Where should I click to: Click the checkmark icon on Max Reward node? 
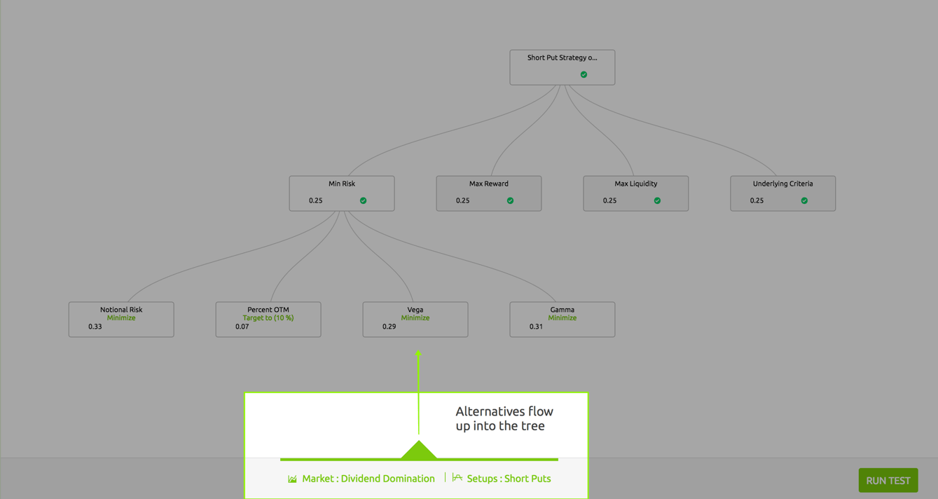coord(510,200)
